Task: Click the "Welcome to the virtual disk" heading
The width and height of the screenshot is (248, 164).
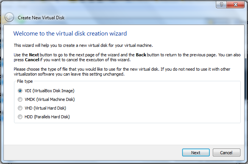Action: pyautogui.click(x=70, y=34)
